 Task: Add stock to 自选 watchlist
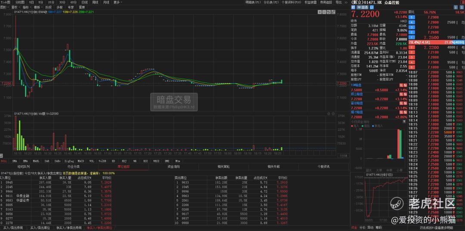point(363,7)
